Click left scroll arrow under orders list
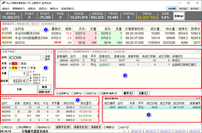Viewport: 202px width, 133px height. tap(56, 90)
